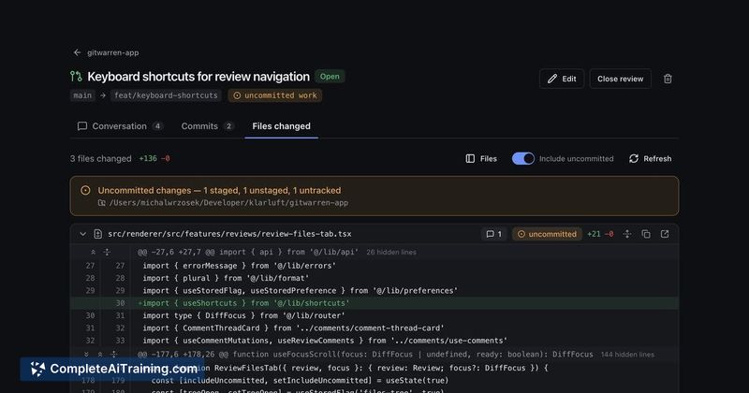Screen dimensions: 749x393
Task: Click the repository path /Users/michalwrzosek/Developer/klarluft/gitwarren-app
Action: (x=228, y=203)
